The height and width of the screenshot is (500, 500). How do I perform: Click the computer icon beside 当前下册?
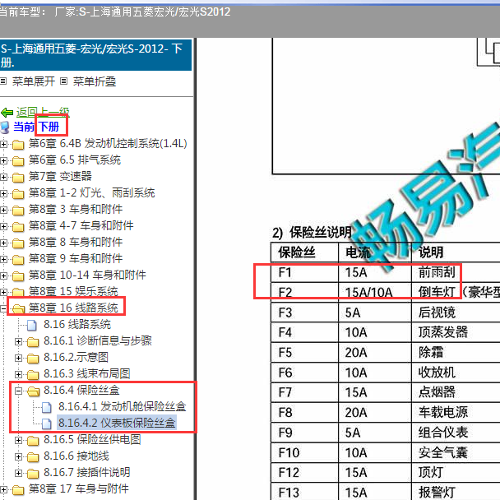click(5, 127)
